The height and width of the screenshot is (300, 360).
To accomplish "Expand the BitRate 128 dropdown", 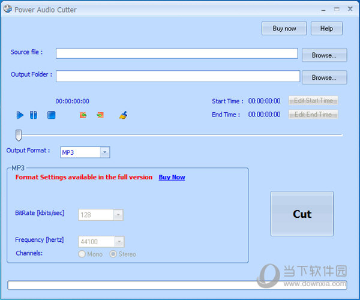I will point(118,215).
